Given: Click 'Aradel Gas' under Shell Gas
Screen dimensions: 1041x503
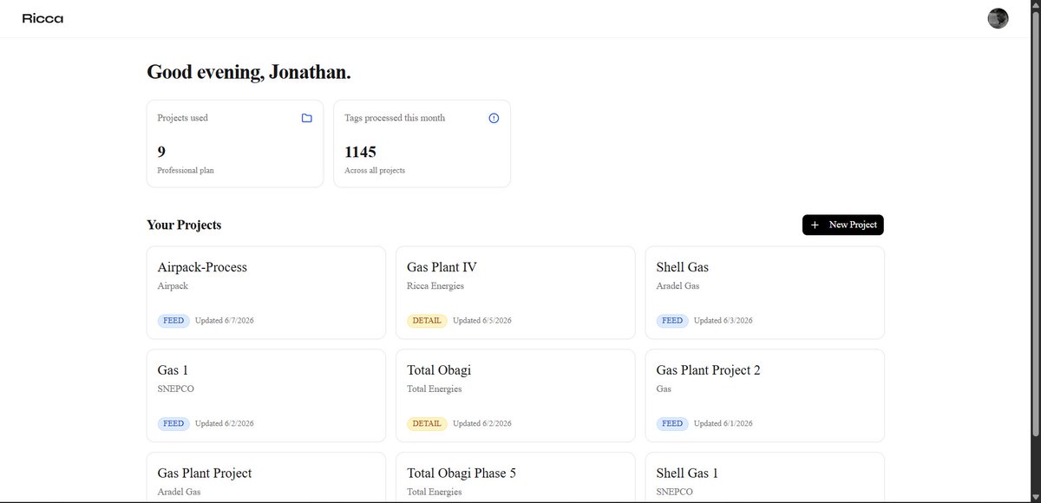Looking at the screenshot, I should pyautogui.click(x=678, y=286).
